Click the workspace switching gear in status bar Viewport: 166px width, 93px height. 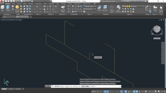(146, 91)
